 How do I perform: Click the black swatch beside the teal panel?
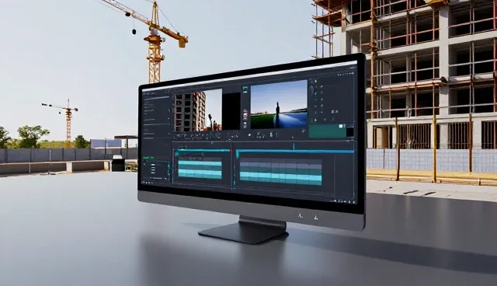[x=350, y=131]
